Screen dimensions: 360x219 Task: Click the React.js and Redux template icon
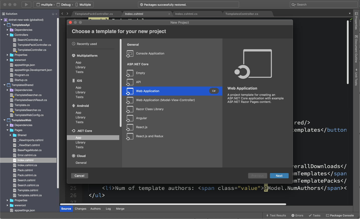(130, 136)
